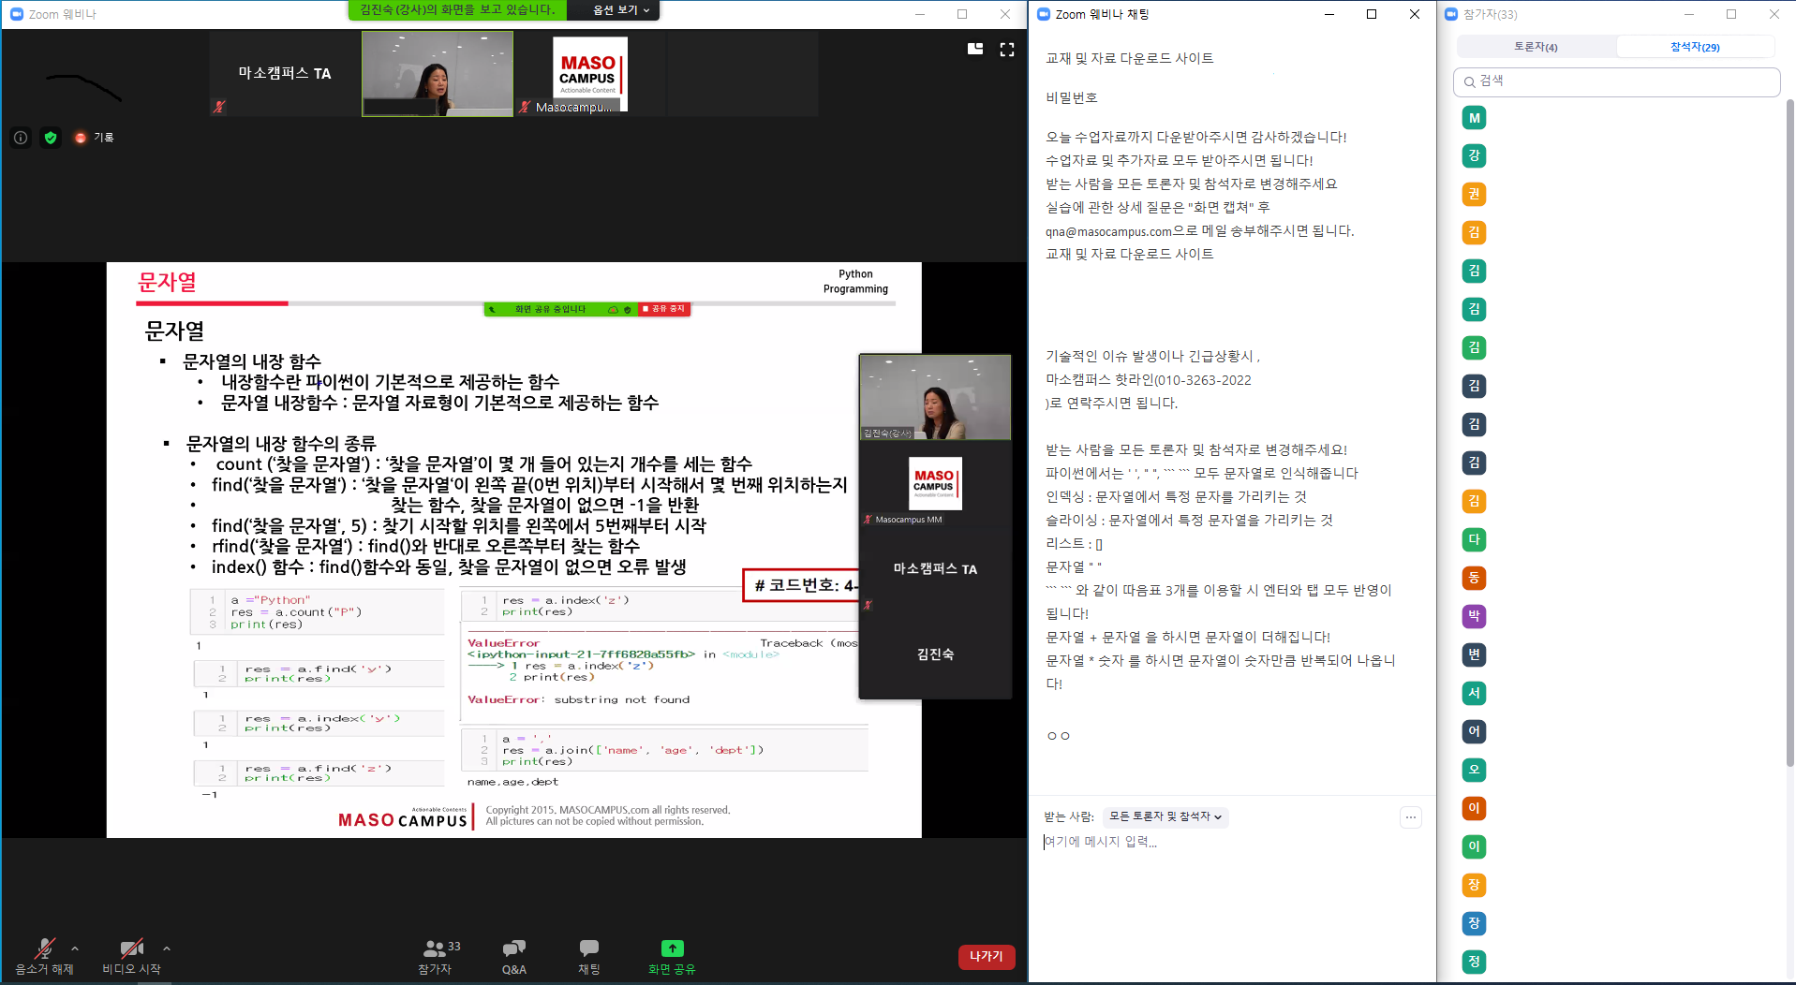Click the chat message input field
1796x985 pixels.
[x=1227, y=842]
